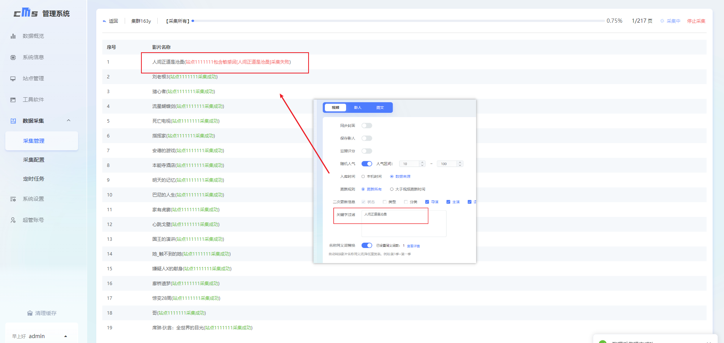The width and height of the screenshot is (724, 343).
Task: Click the 影片名称 column header
Action: [161, 47]
